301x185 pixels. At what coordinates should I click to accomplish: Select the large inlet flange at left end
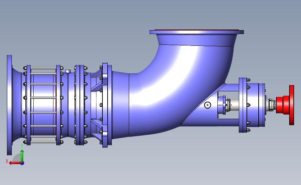pos(9,105)
